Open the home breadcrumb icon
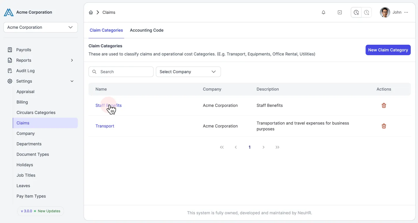Image resolution: width=418 pixels, height=223 pixels. point(91,12)
